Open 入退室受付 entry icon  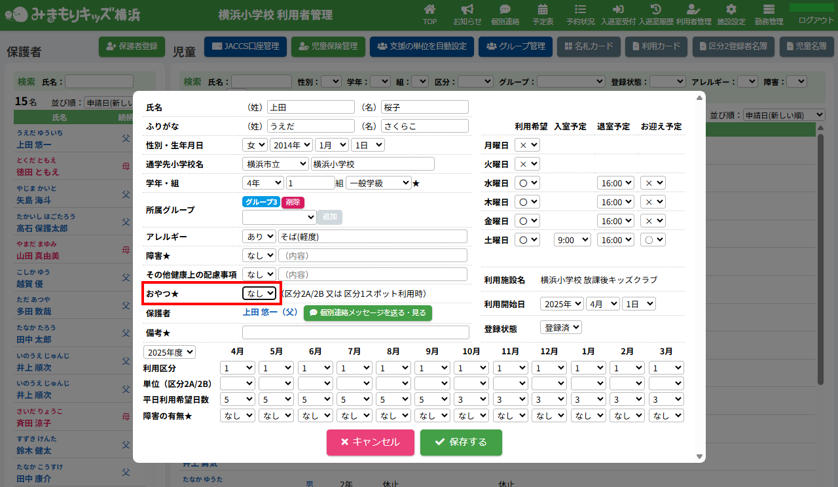pos(618,14)
